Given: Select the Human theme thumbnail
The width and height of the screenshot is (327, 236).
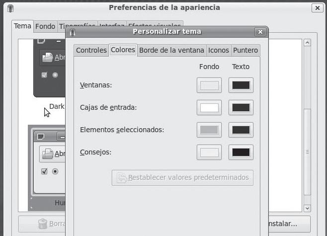Looking at the screenshot, I should pos(47,168).
